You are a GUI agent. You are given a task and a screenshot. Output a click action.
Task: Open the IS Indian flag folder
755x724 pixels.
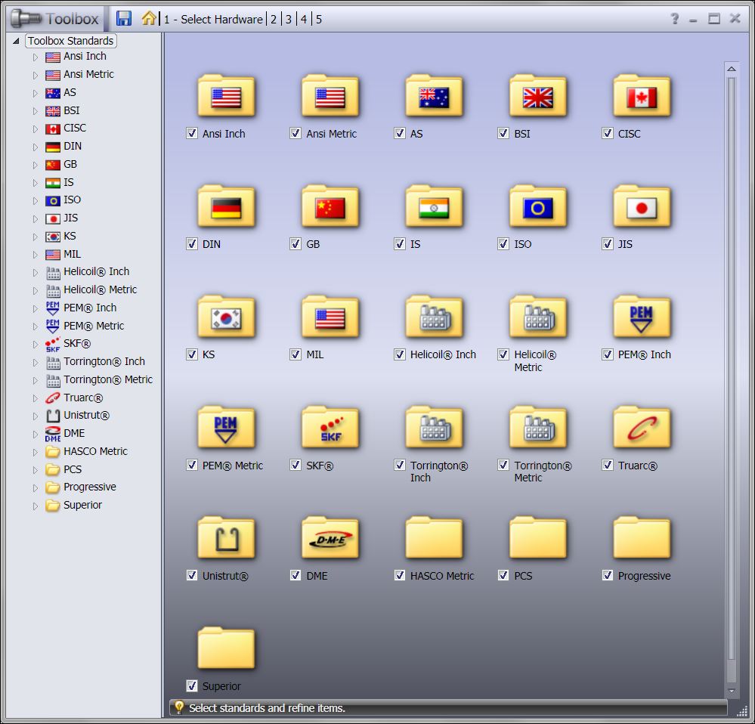pos(434,206)
